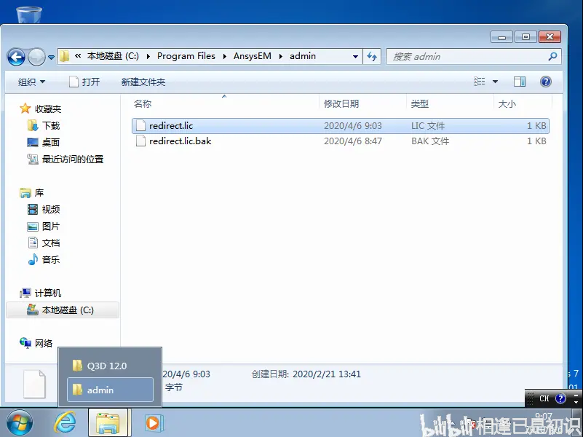
Task: Show hidden breadcrumb path chevrons
Action: coord(78,56)
